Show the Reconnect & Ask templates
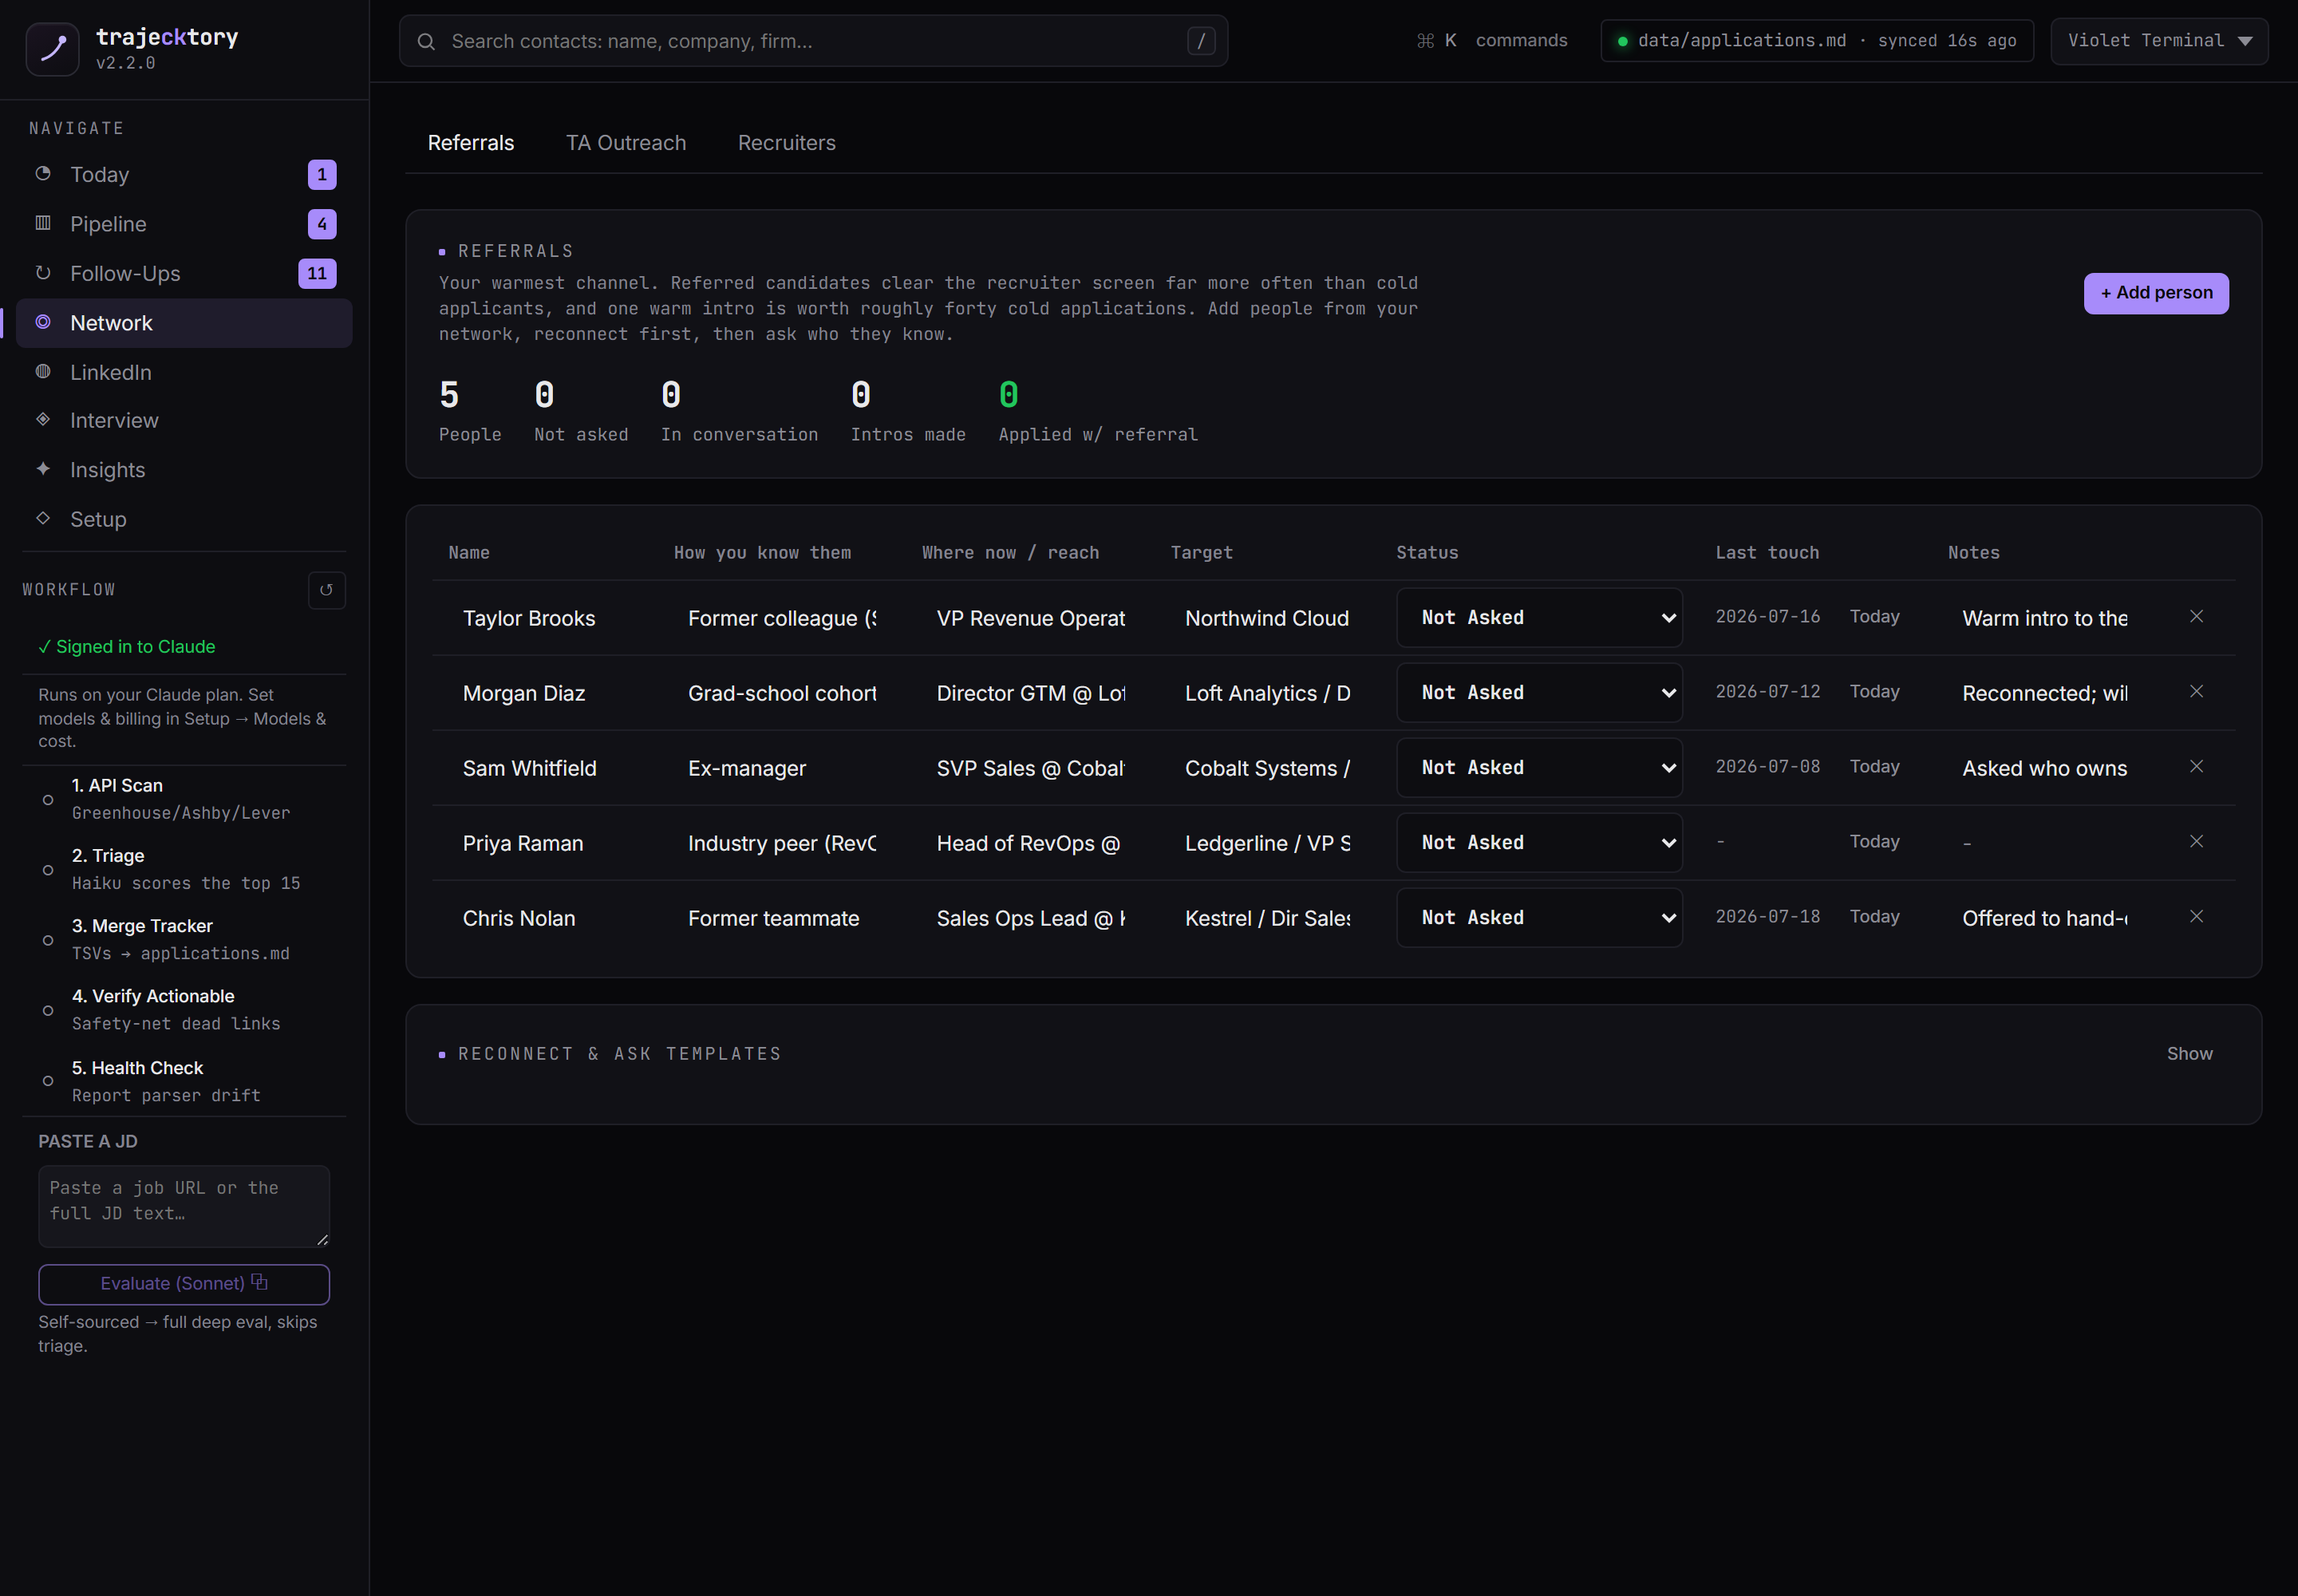Image resolution: width=2298 pixels, height=1596 pixels. tap(2189, 1053)
